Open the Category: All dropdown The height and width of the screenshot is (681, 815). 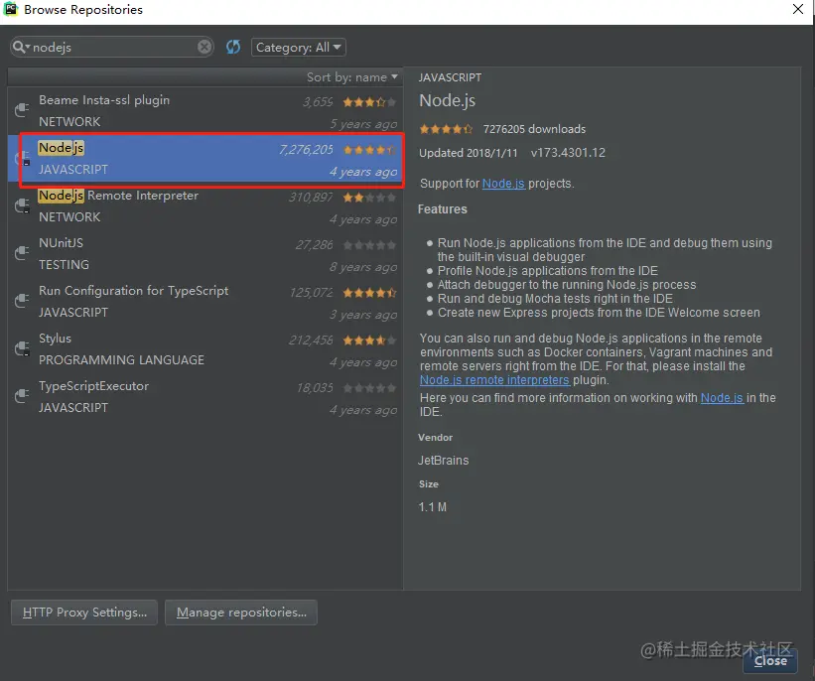[299, 48]
